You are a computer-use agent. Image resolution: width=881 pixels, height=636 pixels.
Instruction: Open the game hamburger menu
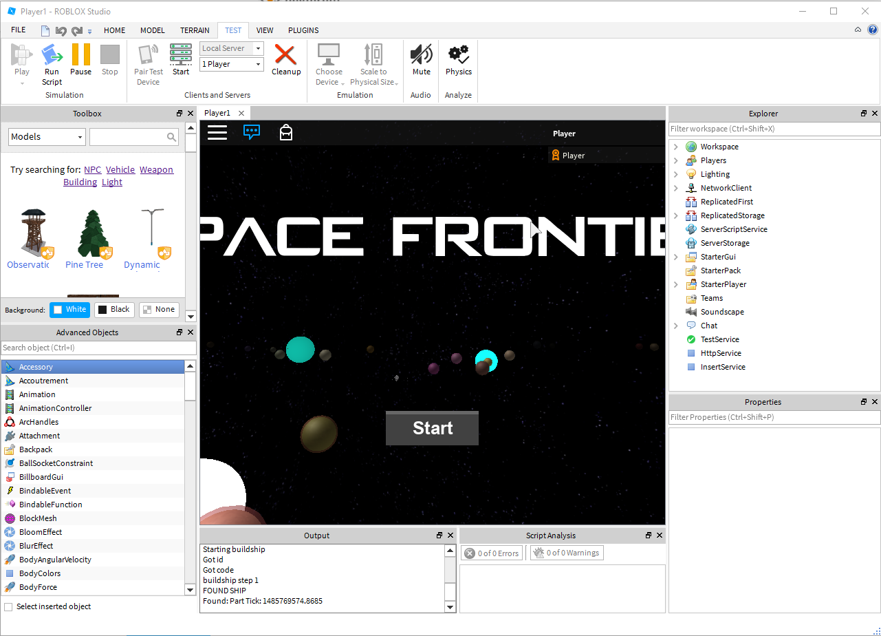click(x=217, y=133)
